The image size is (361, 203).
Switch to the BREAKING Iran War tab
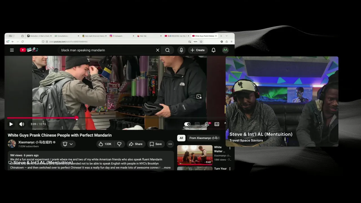177,36
